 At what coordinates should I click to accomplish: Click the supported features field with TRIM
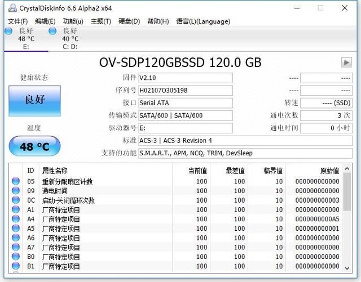(x=245, y=153)
